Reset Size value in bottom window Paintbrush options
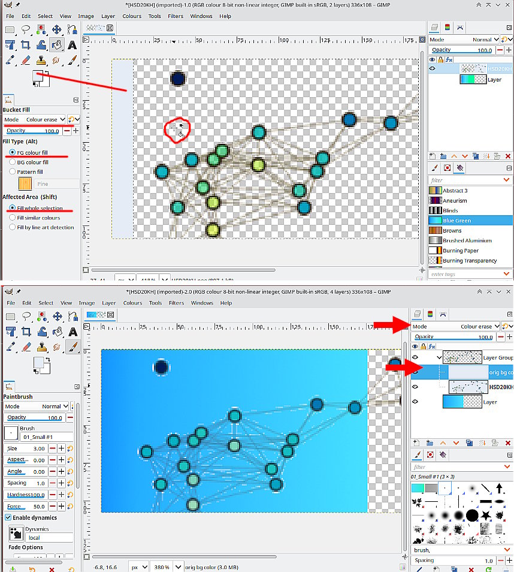This screenshot has height=572, width=514. pyautogui.click(x=70, y=448)
